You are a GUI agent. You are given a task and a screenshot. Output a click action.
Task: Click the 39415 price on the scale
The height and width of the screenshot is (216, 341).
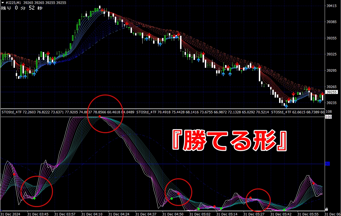pyautogui.click(x=331, y=6)
